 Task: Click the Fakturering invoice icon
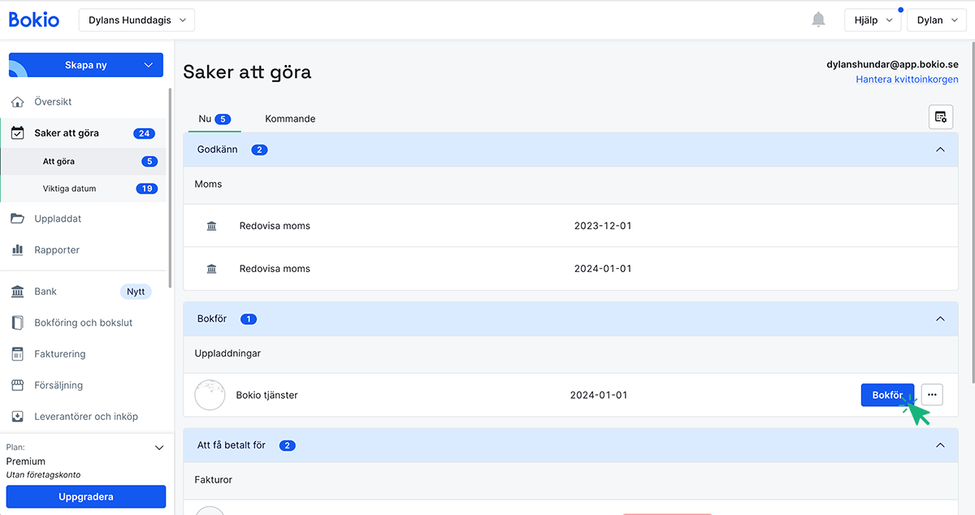[x=17, y=354]
